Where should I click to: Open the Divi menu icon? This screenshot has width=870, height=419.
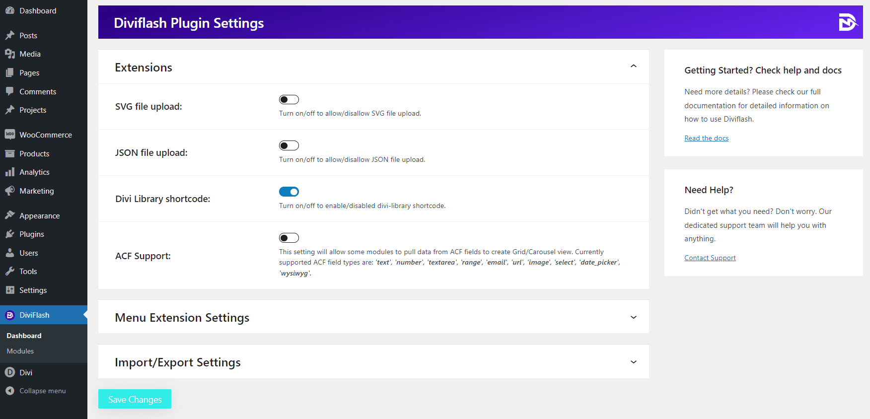[10, 372]
